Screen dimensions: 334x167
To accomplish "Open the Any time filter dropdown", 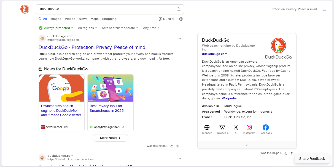I will pyautogui.click(x=151, y=28).
